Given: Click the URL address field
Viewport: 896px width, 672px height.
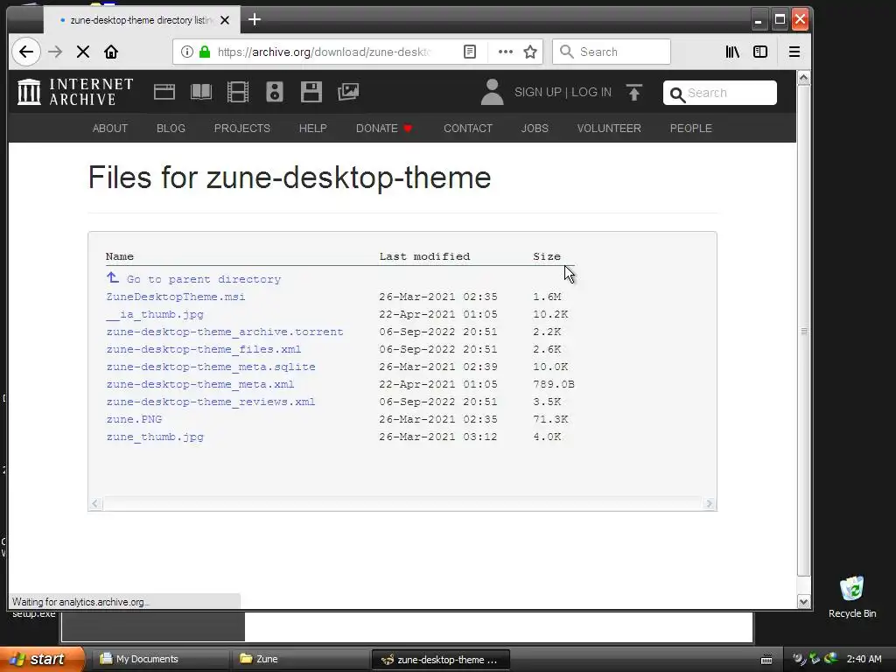Looking at the screenshot, I should click(325, 52).
